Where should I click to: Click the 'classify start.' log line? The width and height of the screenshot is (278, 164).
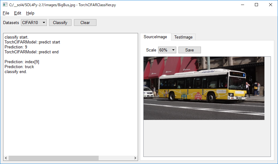click(16, 37)
